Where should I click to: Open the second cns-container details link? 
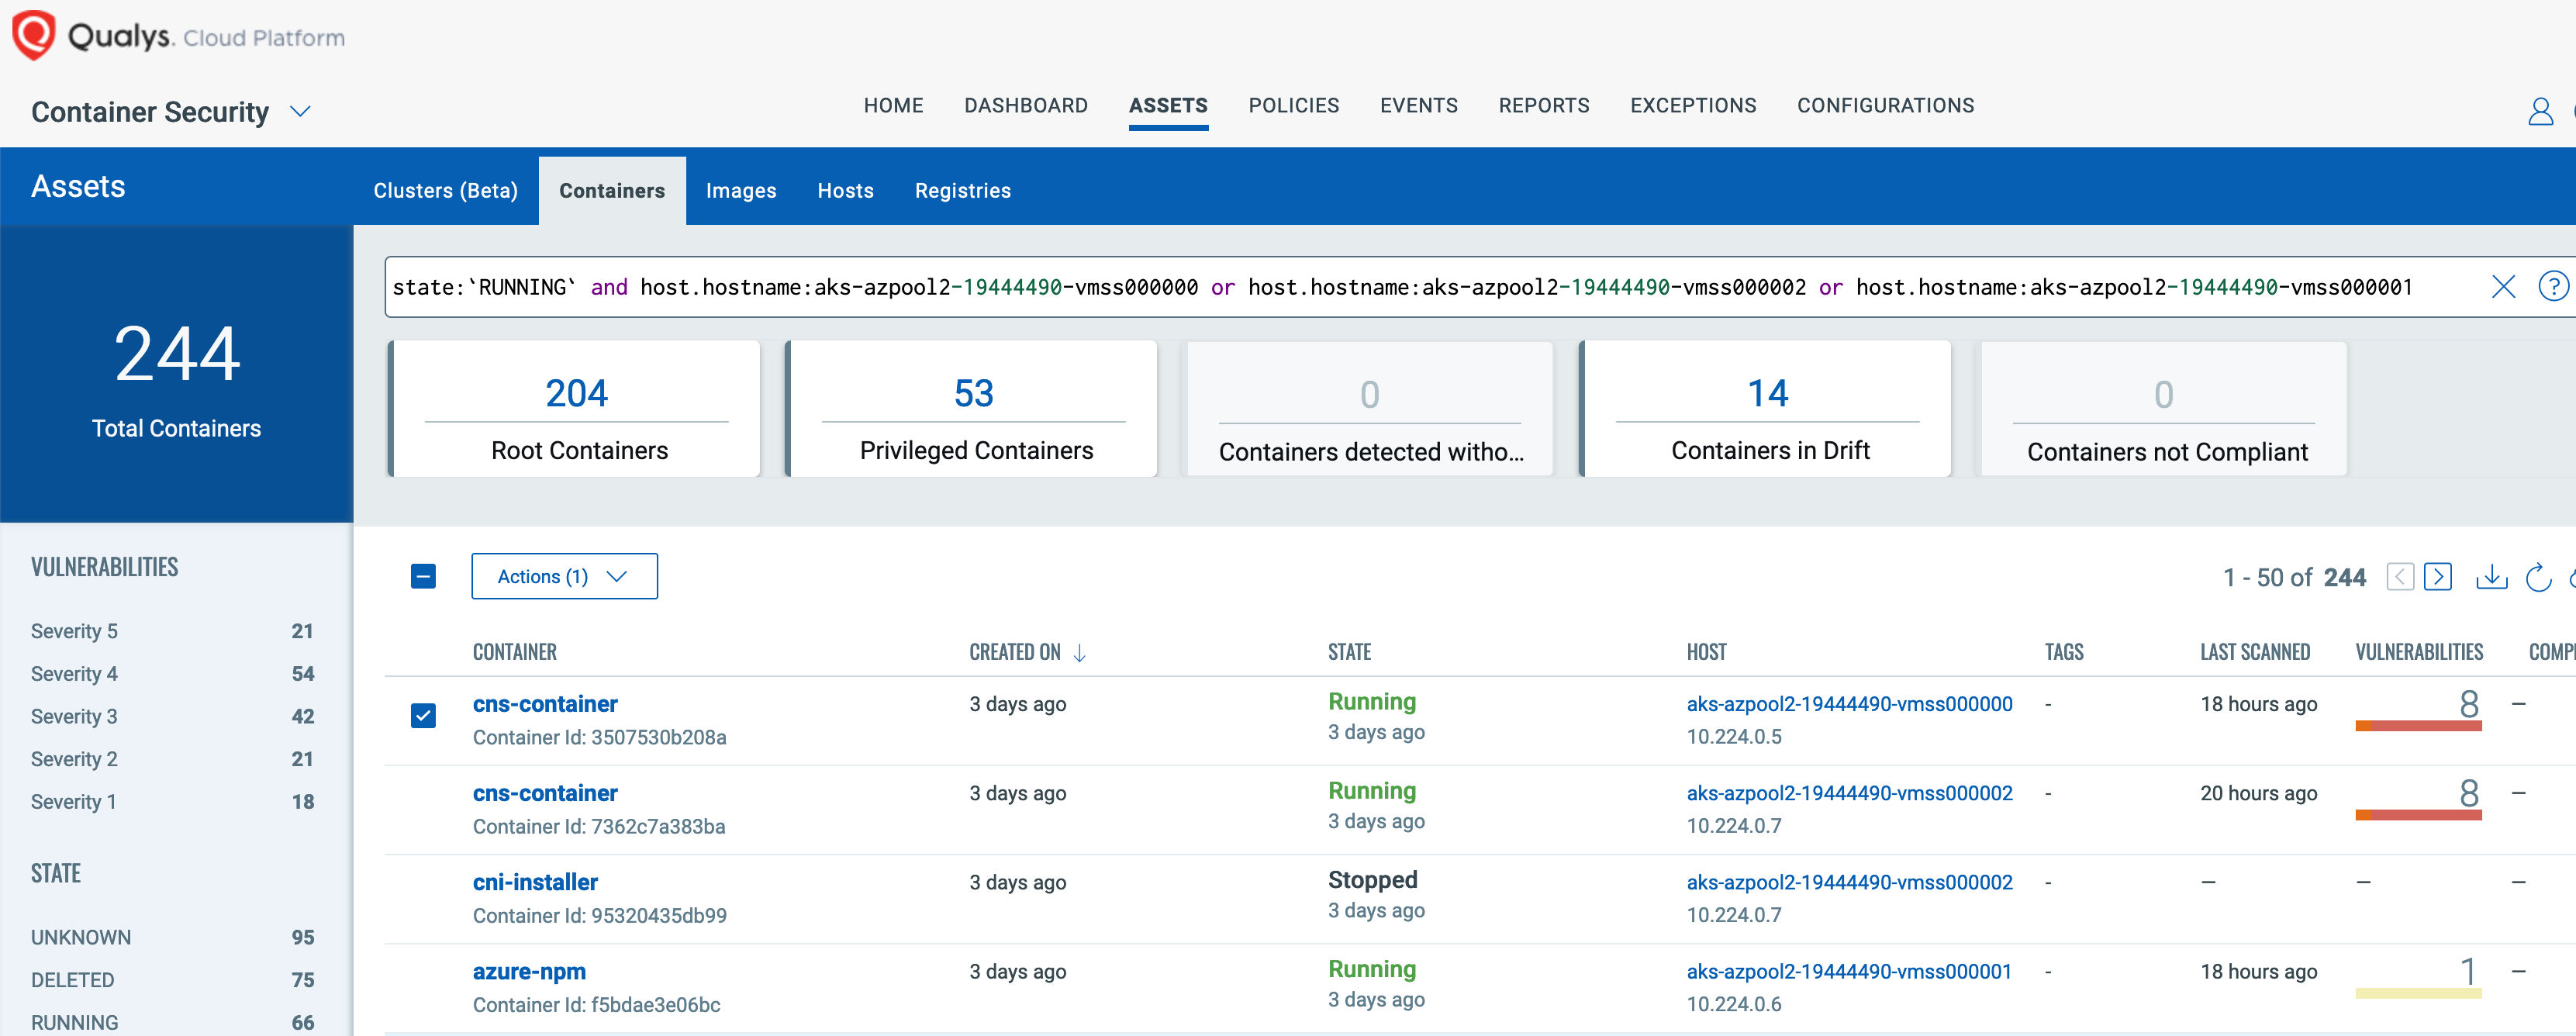coord(545,793)
